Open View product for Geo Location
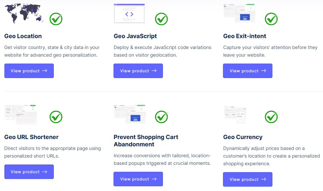The image size is (323, 191). (x=29, y=71)
